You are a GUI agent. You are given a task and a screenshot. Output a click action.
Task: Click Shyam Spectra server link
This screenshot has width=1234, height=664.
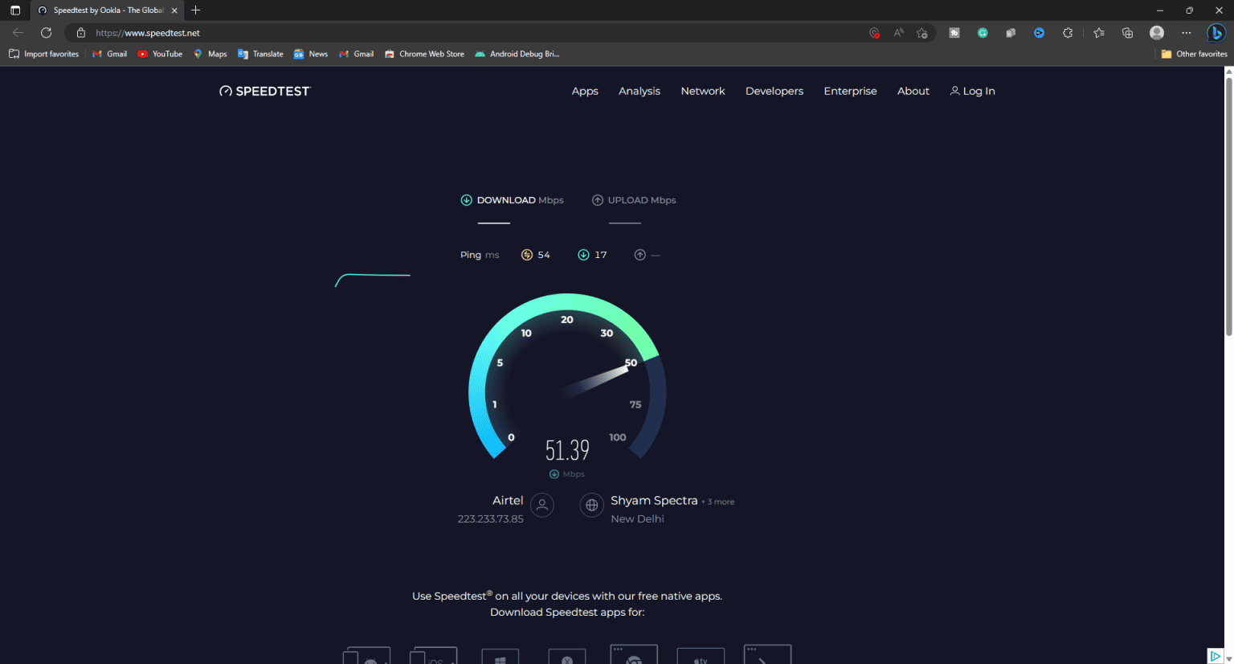click(654, 500)
